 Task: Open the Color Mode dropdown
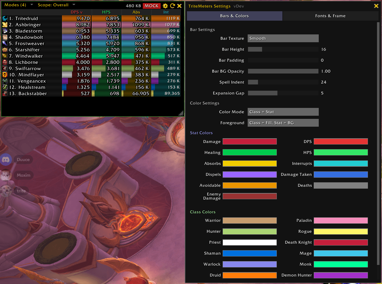[x=283, y=112]
